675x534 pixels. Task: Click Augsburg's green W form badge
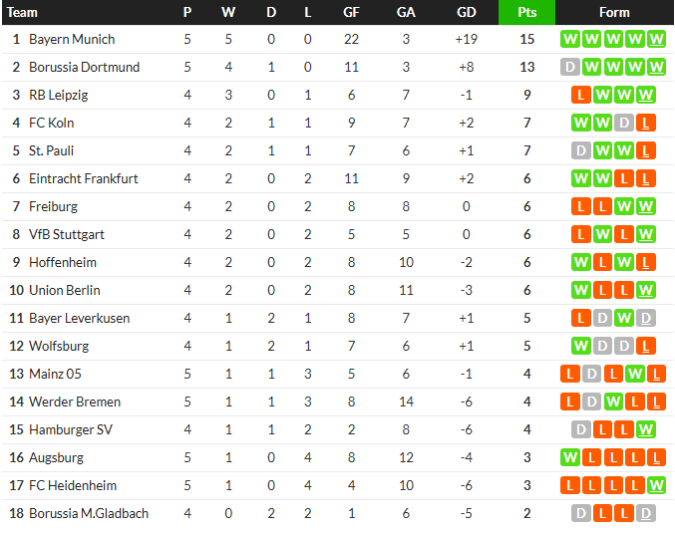tap(570, 457)
